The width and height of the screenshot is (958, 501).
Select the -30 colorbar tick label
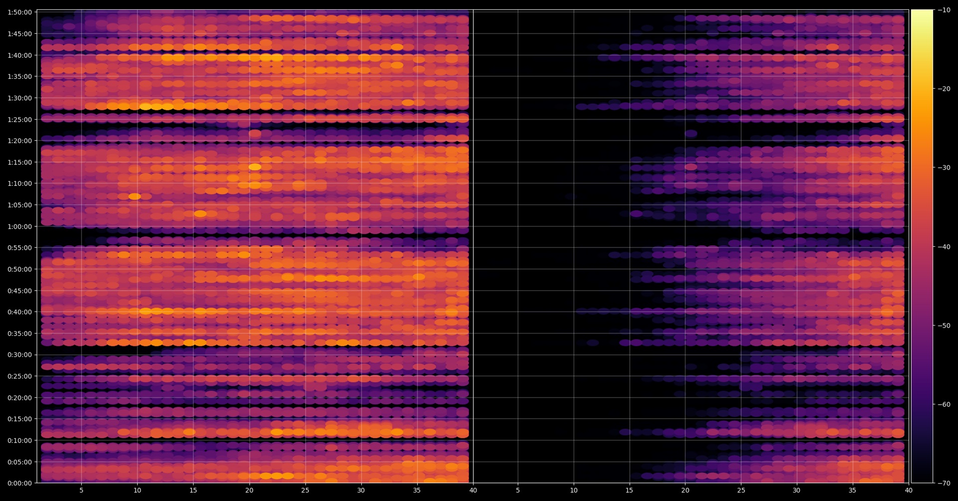point(944,167)
